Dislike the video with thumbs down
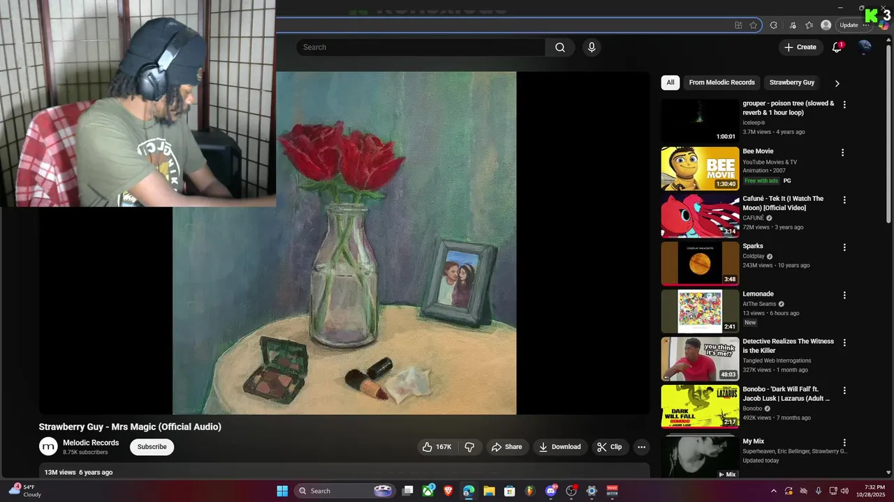The image size is (894, 502). (470, 447)
